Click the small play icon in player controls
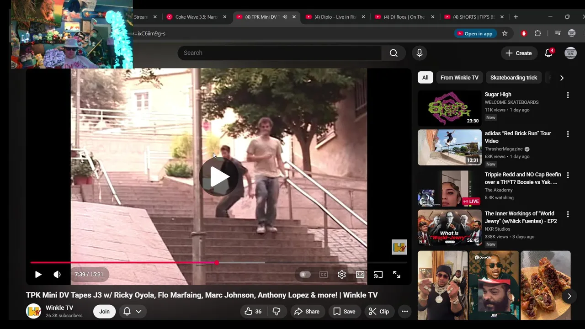 [38, 275]
